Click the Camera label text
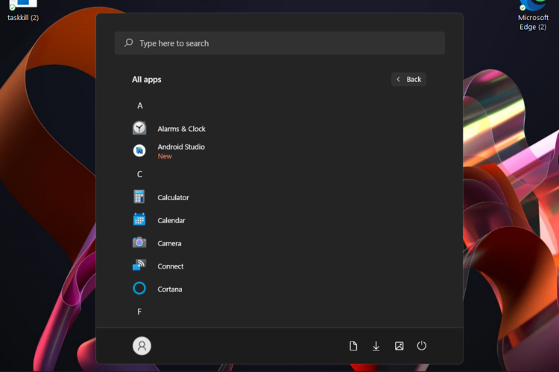The width and height of the screenshot is (559, 372). (x=170, y=243)
